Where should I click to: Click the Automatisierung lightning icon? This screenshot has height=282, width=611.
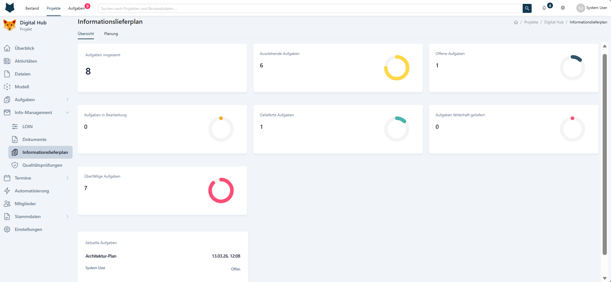pos(7,191)
